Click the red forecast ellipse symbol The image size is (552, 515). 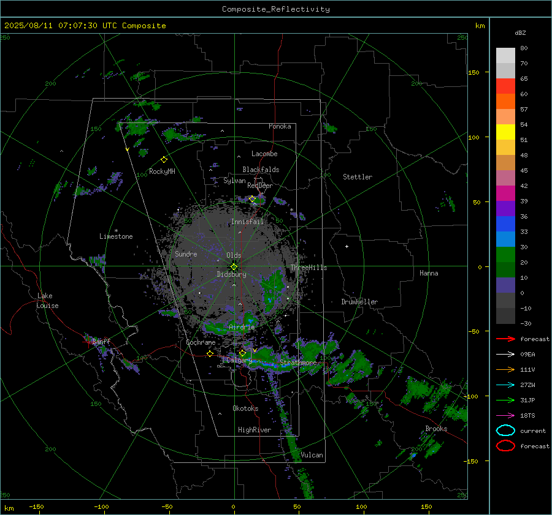(505, 446)
